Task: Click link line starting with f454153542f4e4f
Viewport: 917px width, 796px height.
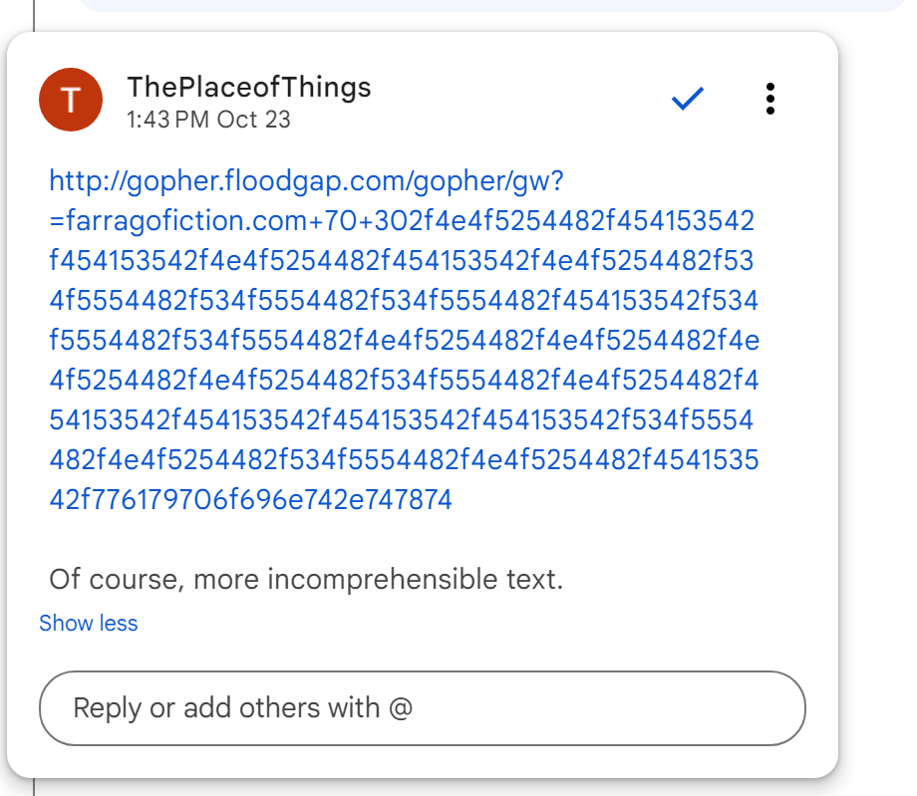Action: (402, 261)
